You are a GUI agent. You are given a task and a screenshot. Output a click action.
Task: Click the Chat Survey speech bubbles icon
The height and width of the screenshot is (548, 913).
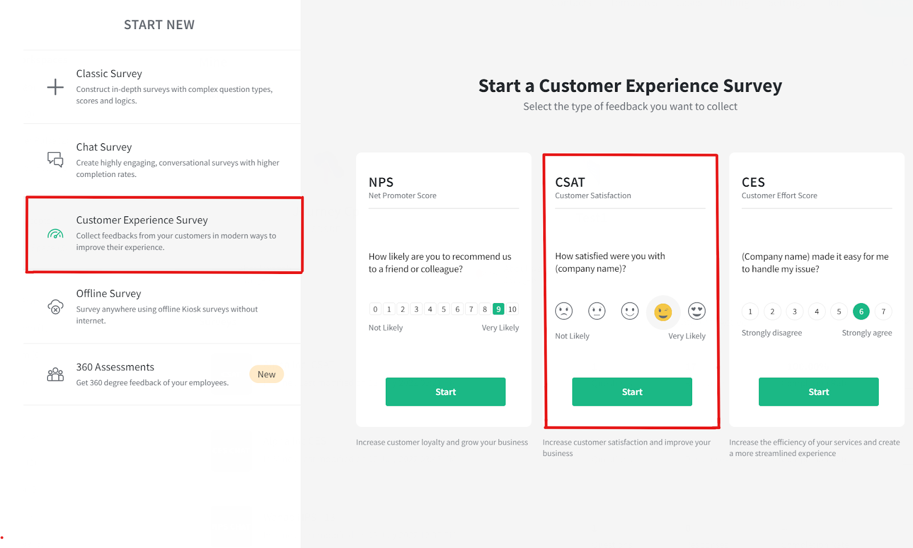[55, 159]
